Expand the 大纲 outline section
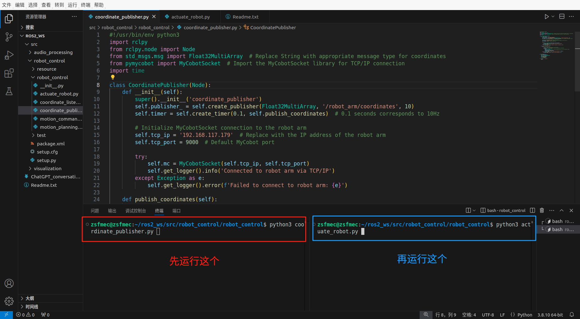 tap(51, 298)
